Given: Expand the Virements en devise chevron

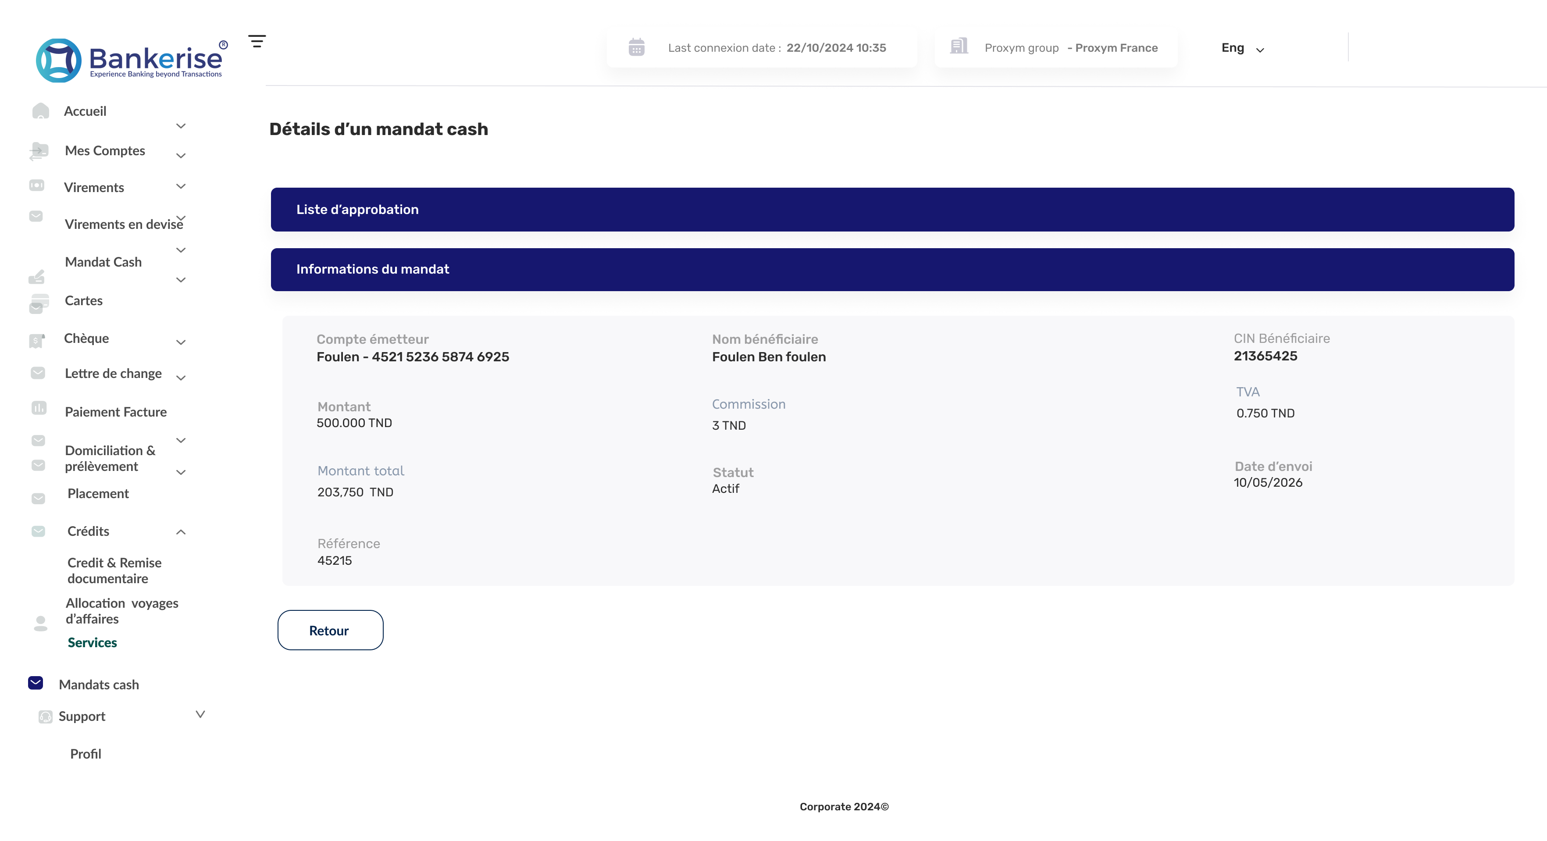Looking at the screenshot, I should pyautogui.click(x=181, y=217).
